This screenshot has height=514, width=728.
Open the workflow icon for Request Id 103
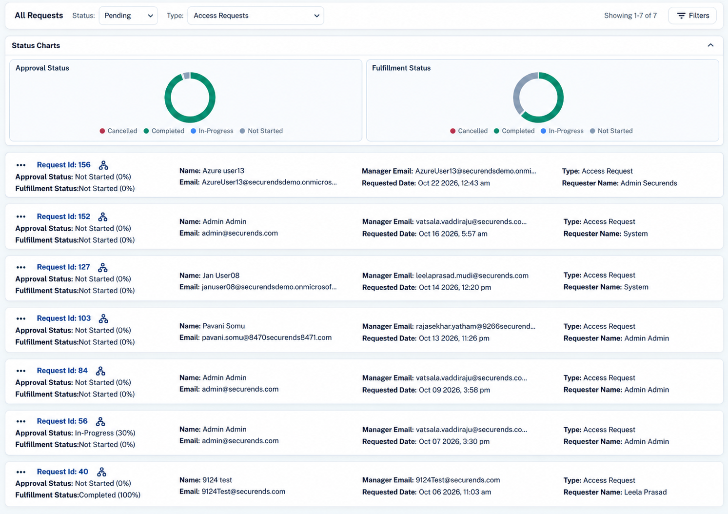coord(103,318)
